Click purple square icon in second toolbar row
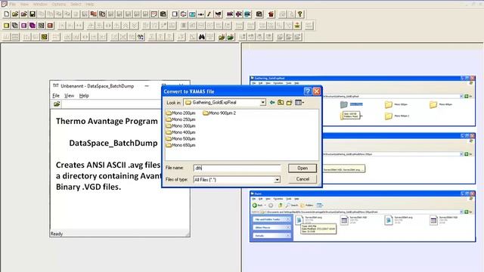 pos(23,26)
